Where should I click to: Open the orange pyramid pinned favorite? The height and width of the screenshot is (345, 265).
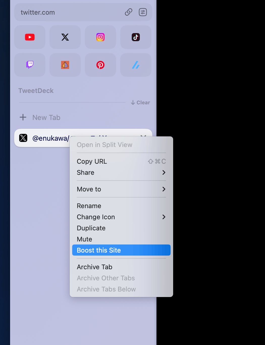pos(65,65)
